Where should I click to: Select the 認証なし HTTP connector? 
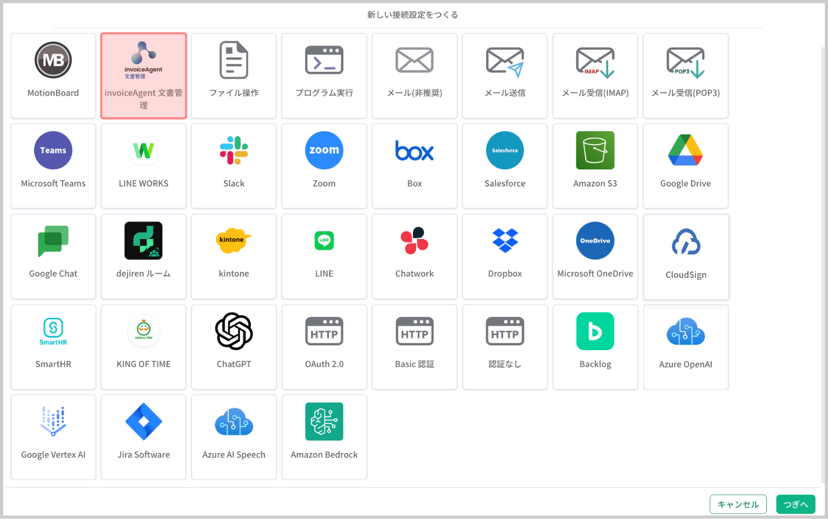pyautogui.click(x=505, y=347)
